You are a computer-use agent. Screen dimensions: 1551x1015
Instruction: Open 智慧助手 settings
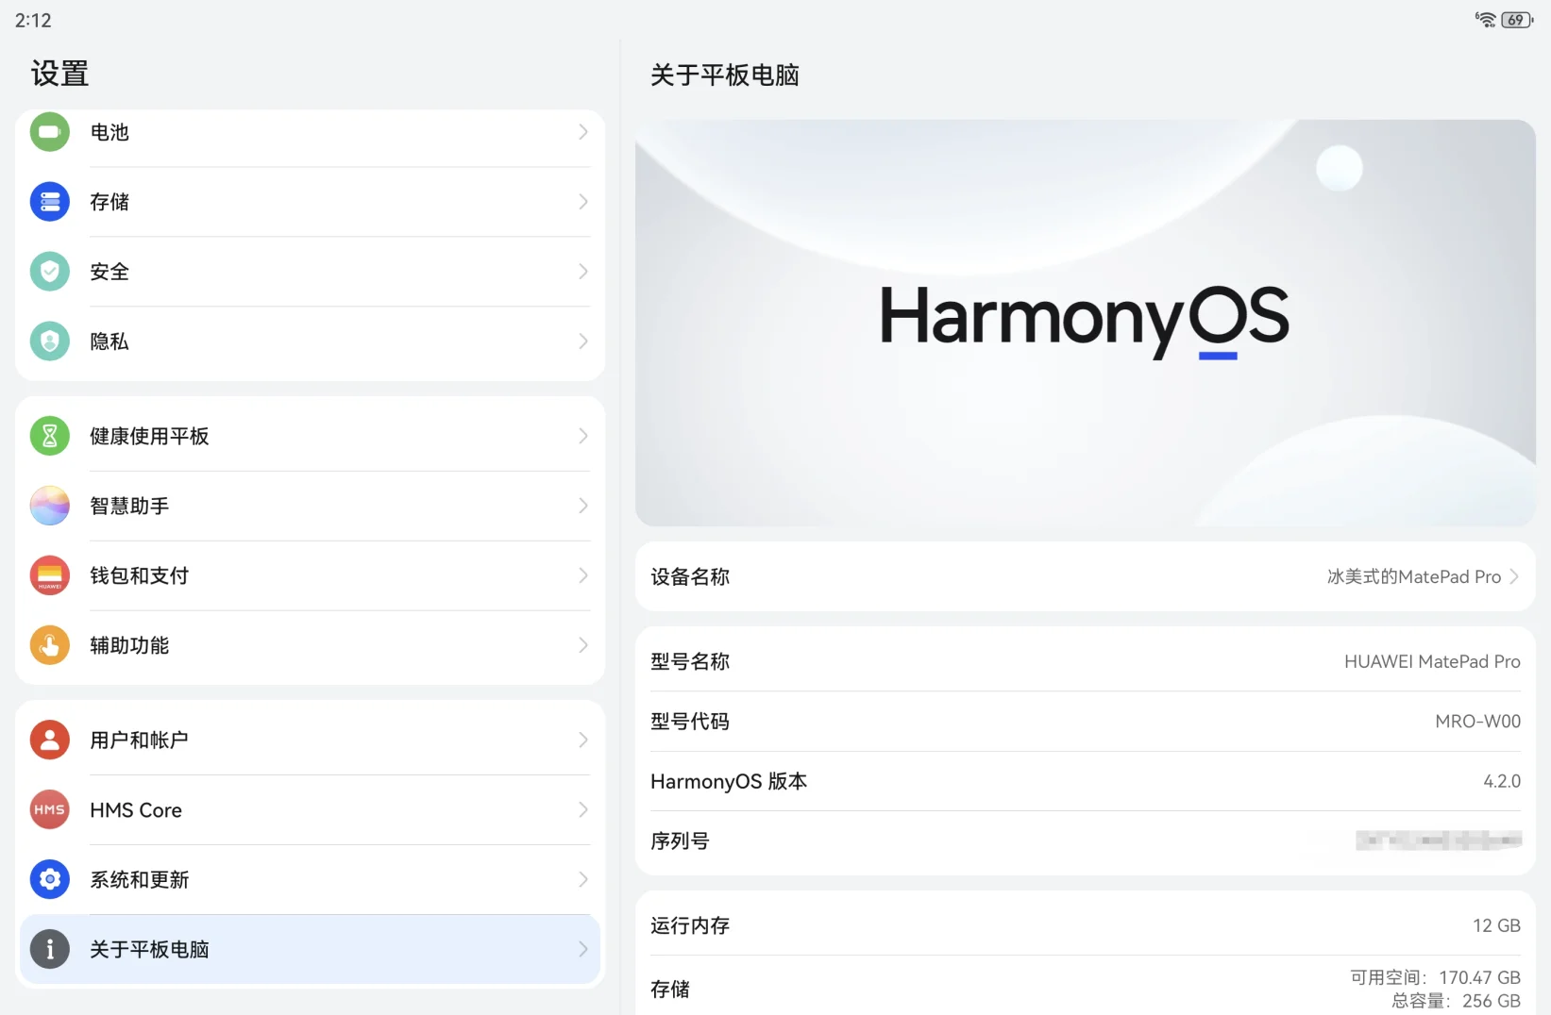[310, 506]
